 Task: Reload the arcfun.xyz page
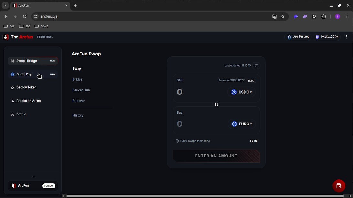25,17
